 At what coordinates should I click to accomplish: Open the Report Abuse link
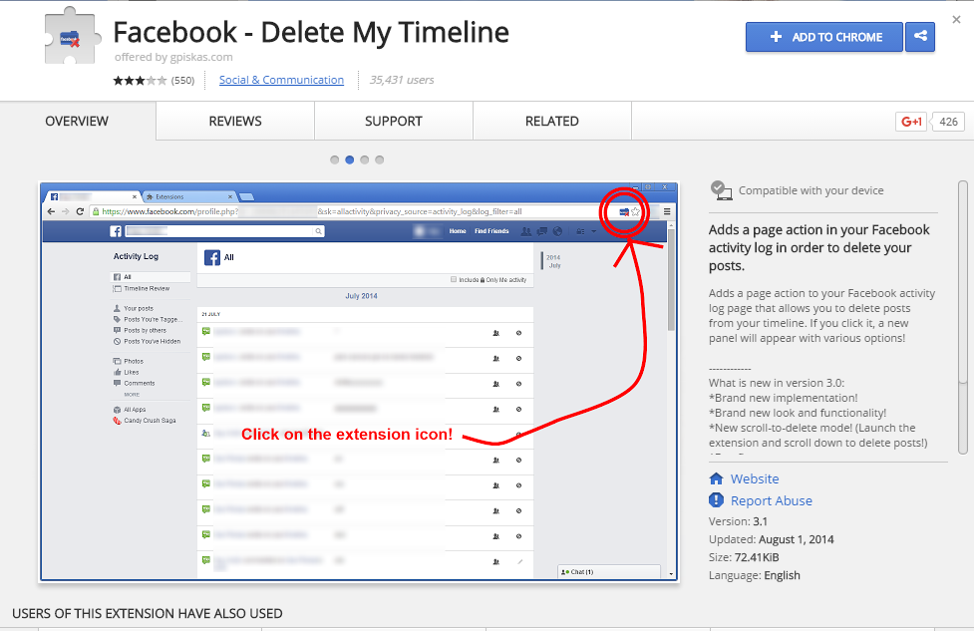(771, 500)
